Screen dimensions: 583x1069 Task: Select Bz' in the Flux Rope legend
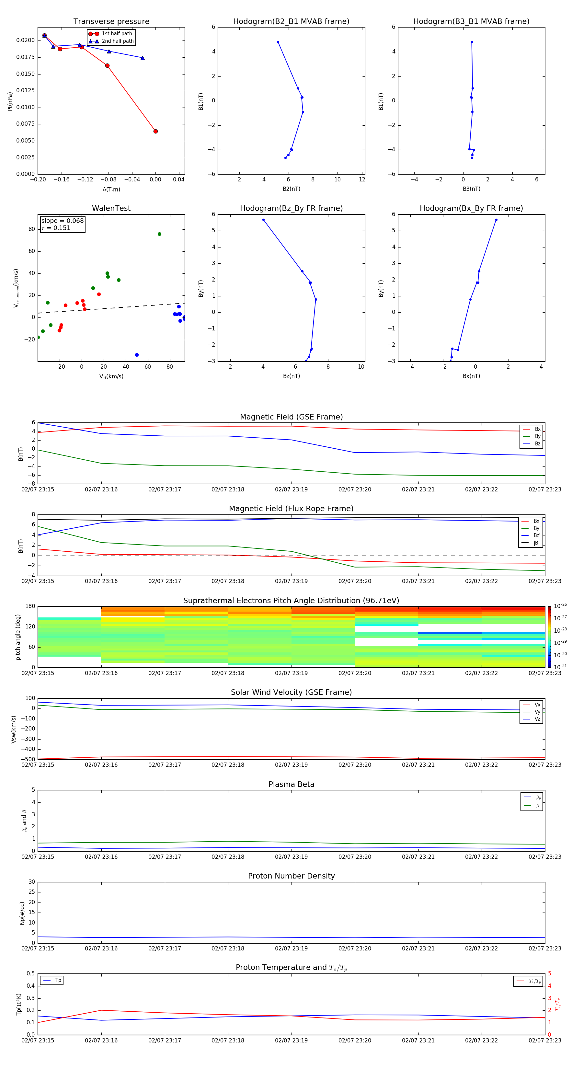(x=531, y=535)
